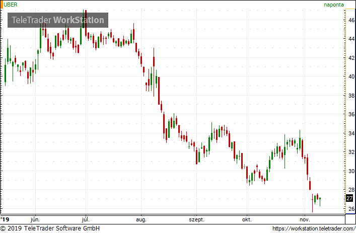This screenshot has width=356, height=233.
Task: Click the 36 price axis label
Action: point(351,114)
